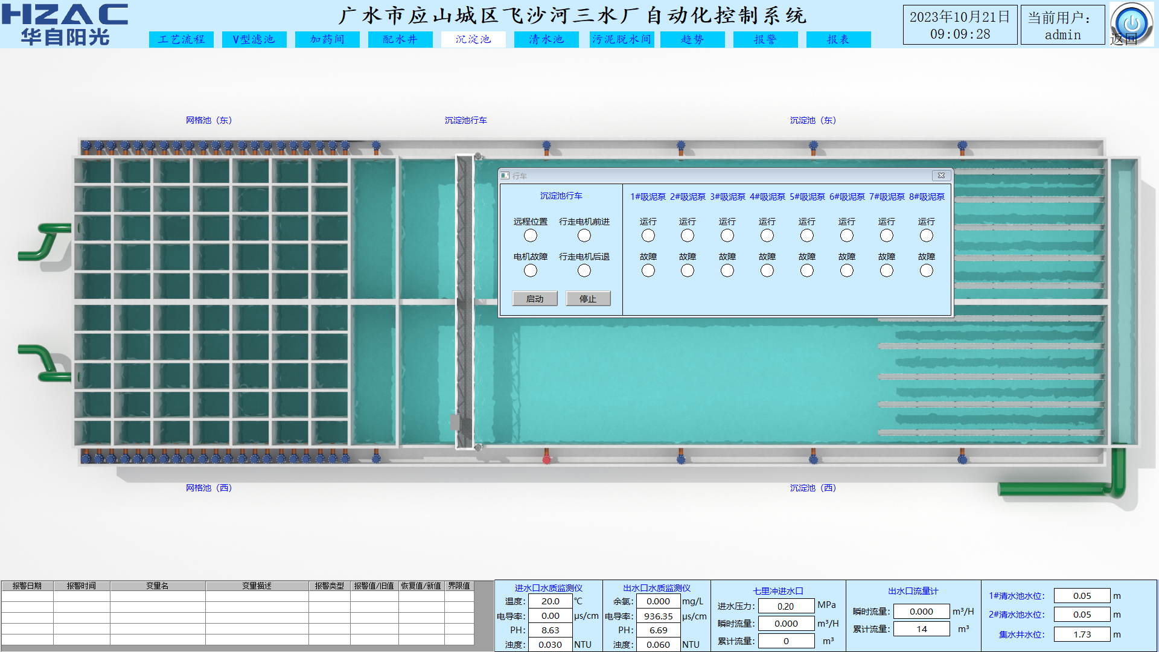This screenshot has height=652, width=1159.
Task: Click the 8#吸泥泵 故障 indicator
Action: pos(926,270)
